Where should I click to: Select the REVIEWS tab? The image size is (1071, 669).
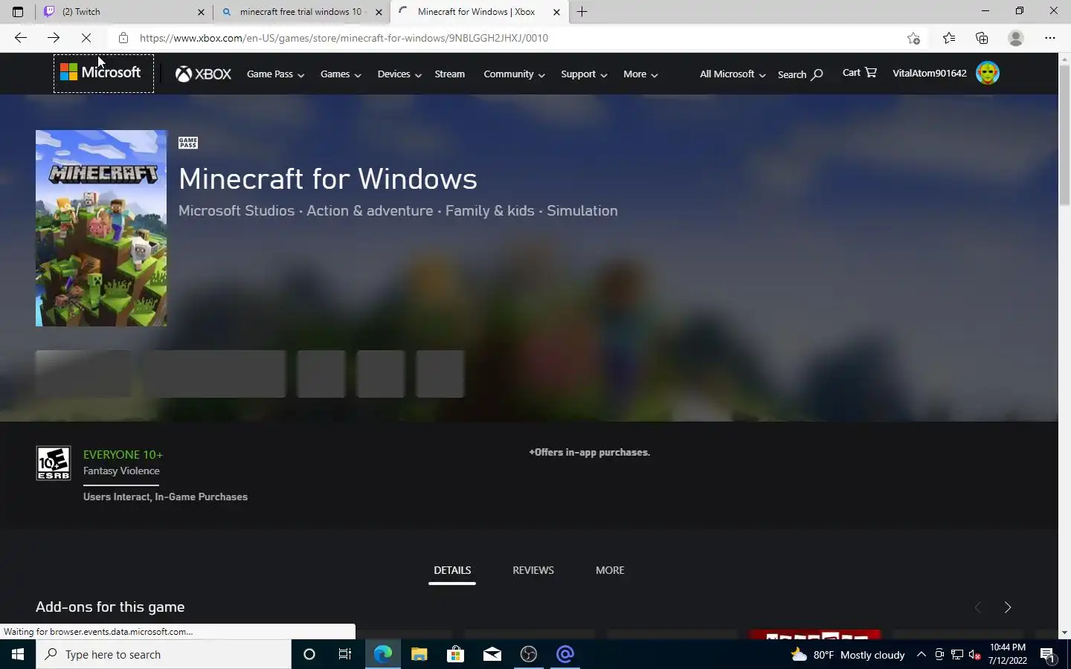pyautogui.click(x=533, y=570)
